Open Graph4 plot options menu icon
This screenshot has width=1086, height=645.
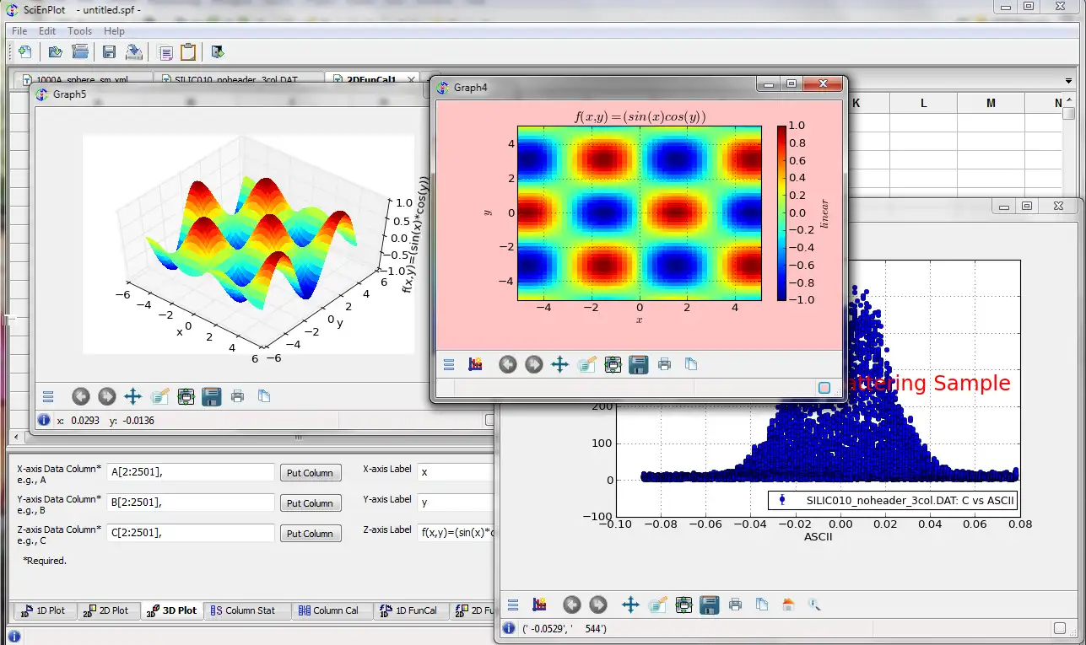[x=449, y=365]
